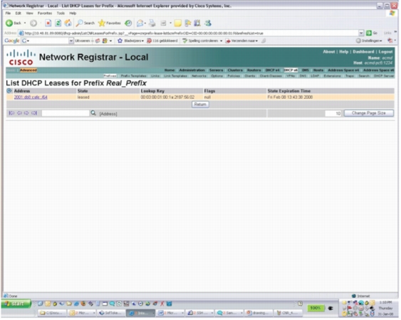The width and height of the screenshot is (401, 320).
Task: Click into the browser address URL bar
Action: coord(189,33)
